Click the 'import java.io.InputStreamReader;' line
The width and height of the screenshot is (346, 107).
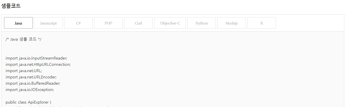click(x=36, y=58)
